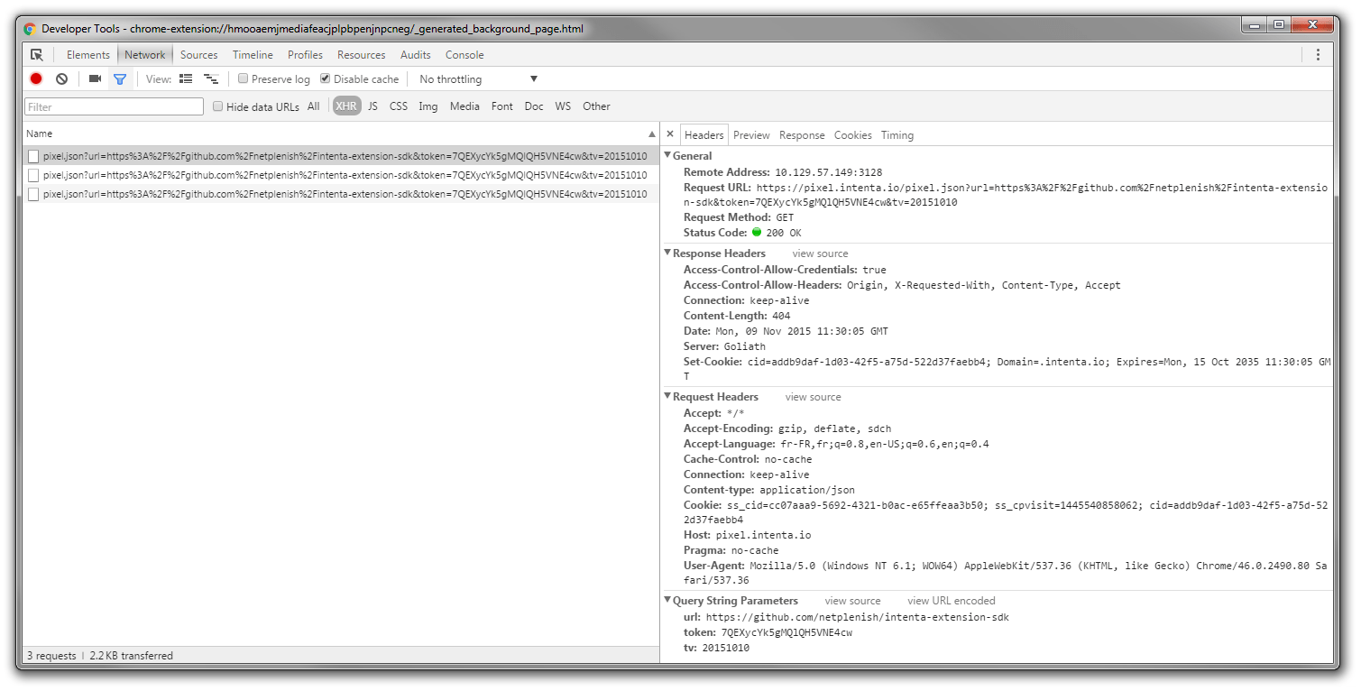Open the DevTools three-dot options menu
The height and width of the screenshot is (691, 1361).
click(1318, 54)
